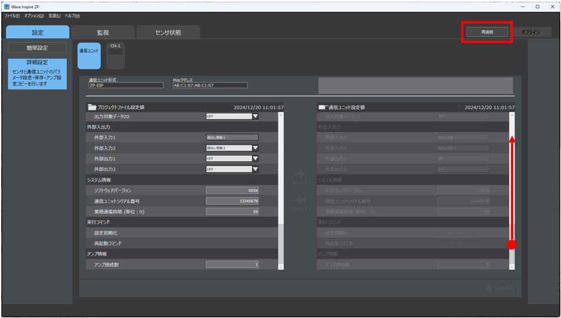Click the アンプ情報 section header in project panel

[x=182, y=254]
